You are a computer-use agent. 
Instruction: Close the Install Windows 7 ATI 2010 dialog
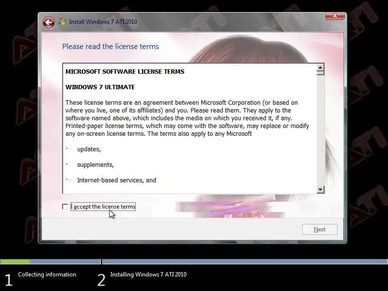(x=335, y=16)
